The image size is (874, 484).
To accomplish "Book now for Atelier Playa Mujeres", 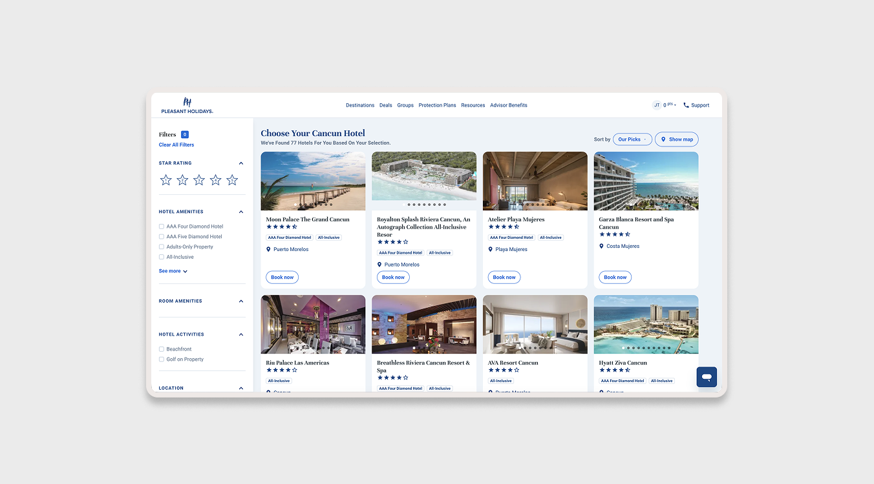I will point(504,277).
